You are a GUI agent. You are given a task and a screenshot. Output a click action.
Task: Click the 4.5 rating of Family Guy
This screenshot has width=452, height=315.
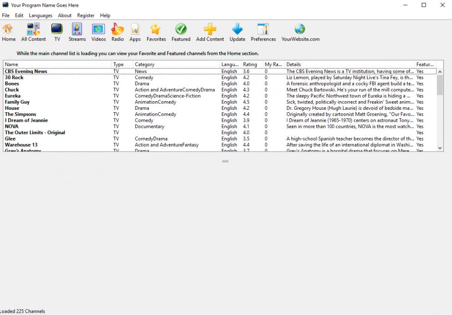click(x=246, y=102)
